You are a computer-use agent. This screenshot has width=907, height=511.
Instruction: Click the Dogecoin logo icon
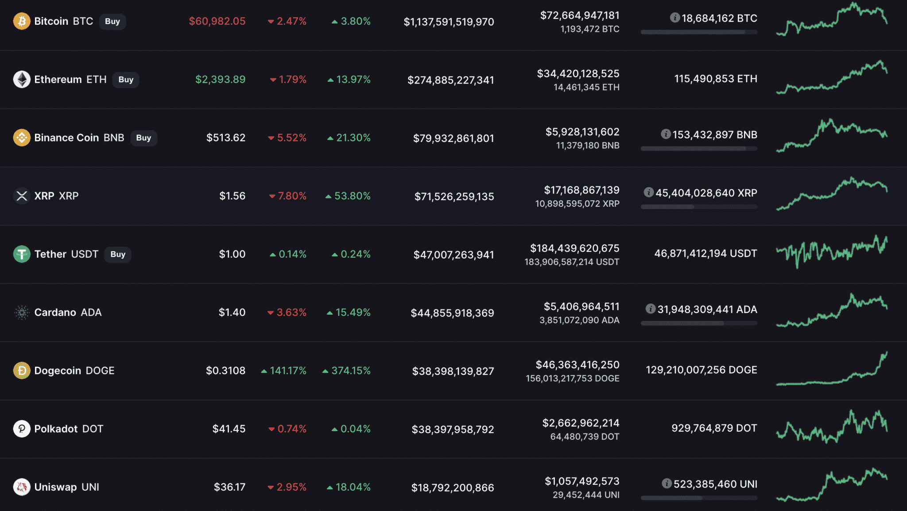coord(21,370)
